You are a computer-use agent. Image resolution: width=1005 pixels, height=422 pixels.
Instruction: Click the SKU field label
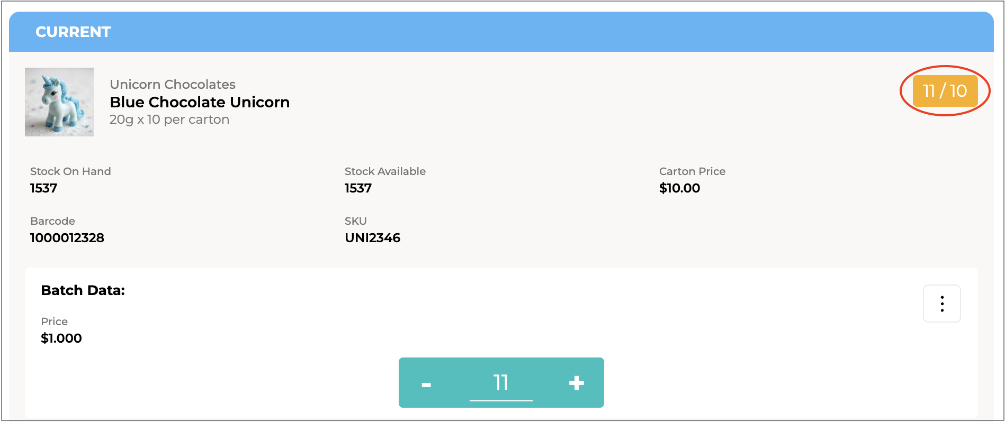click(355, 221)
